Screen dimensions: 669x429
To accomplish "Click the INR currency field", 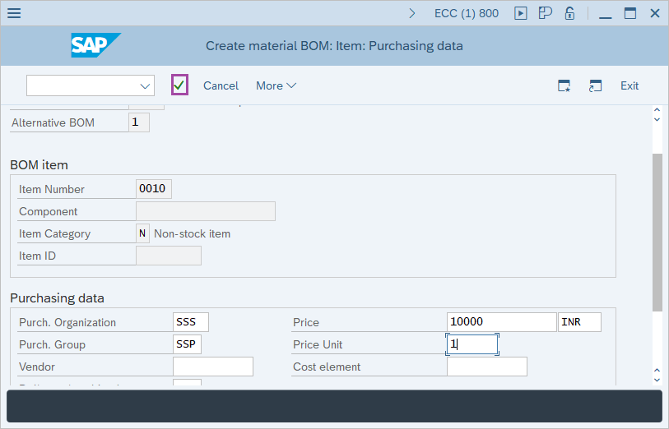I will (x=579, y=322).
